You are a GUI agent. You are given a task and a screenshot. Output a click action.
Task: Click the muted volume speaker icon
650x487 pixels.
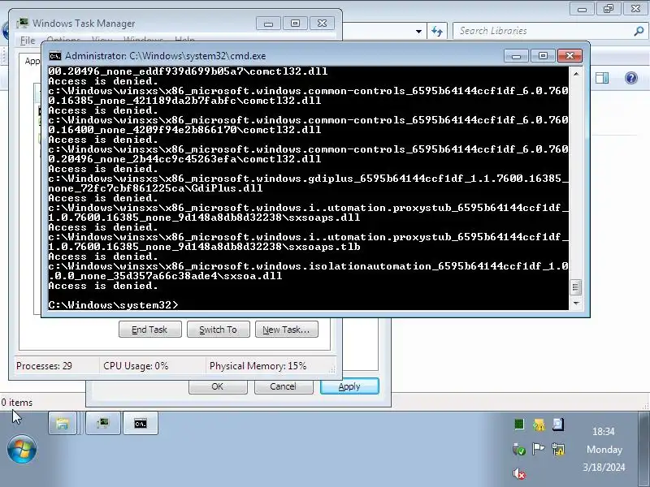coord(519,474)
